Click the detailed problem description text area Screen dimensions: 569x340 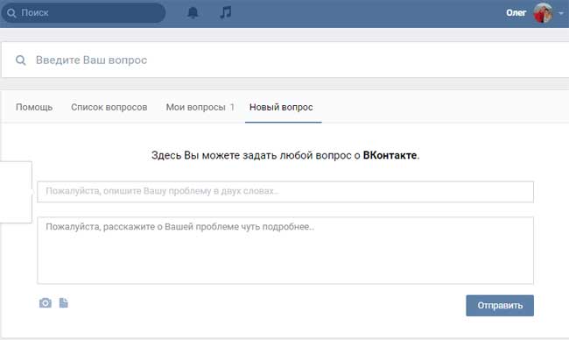pyautogui.click(x=285, y=251)
